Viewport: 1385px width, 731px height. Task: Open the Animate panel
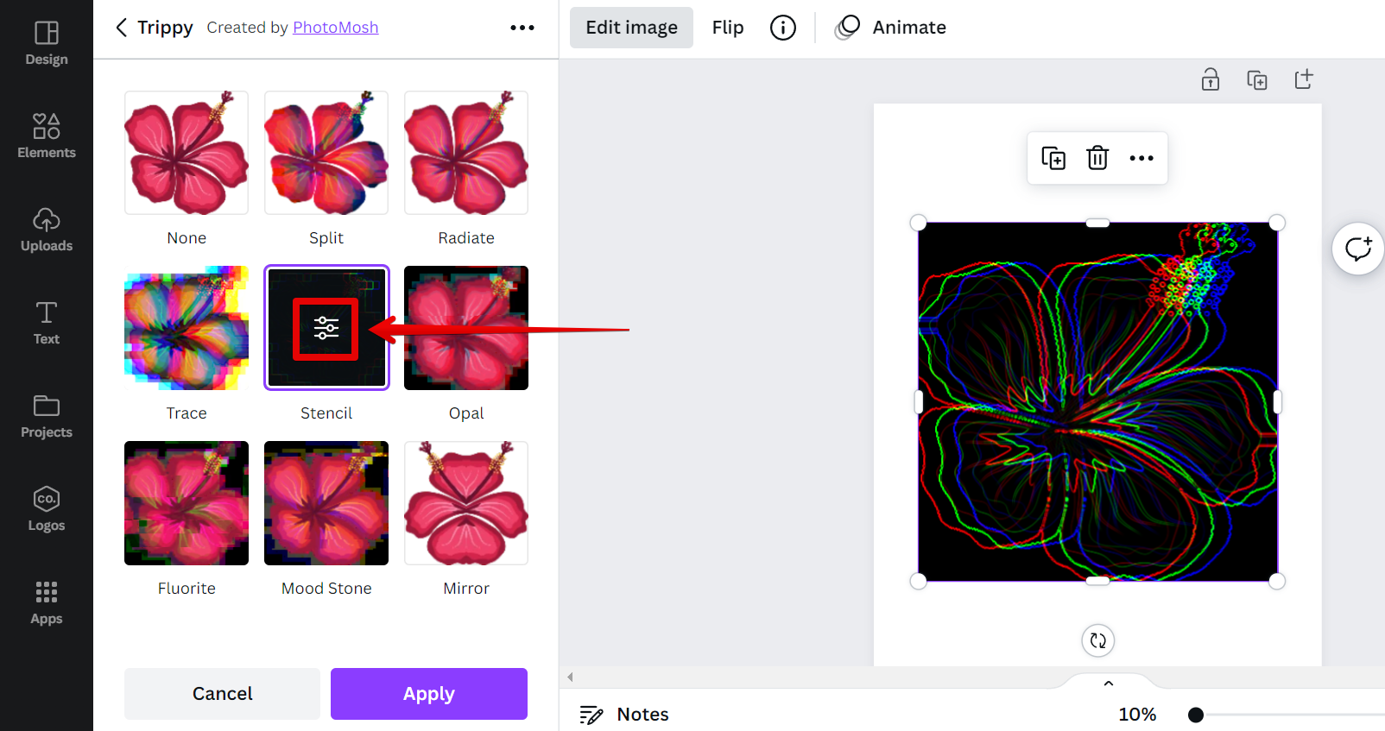click(891, 28)
